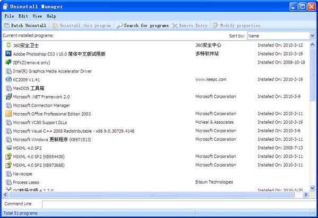Screen dimensions: 318x218
Task: Click publisher www.keepc.com
Action: [x=211, y=79]
